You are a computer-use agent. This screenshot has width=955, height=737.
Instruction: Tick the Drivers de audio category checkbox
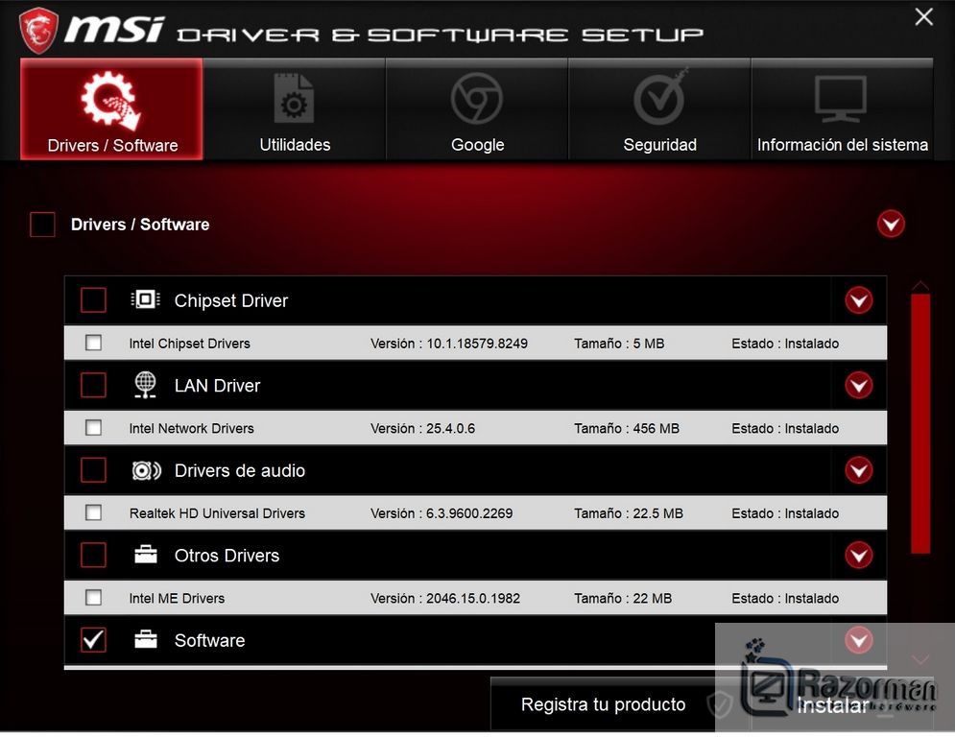point(93,470)
